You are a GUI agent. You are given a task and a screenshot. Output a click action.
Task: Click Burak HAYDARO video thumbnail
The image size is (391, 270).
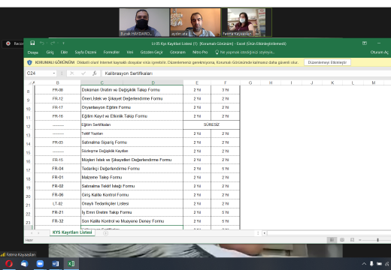coord(144,22)
